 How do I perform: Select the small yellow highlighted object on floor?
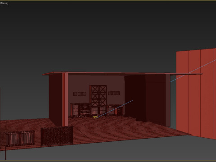click(95, 117)
